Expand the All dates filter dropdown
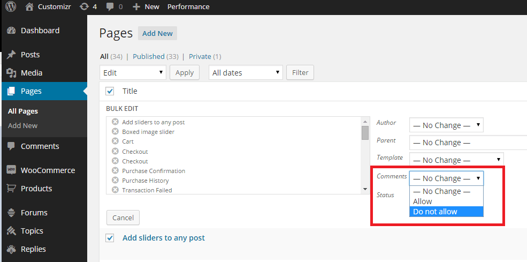This screenshot has width=527, height=262. click(246, 72)
